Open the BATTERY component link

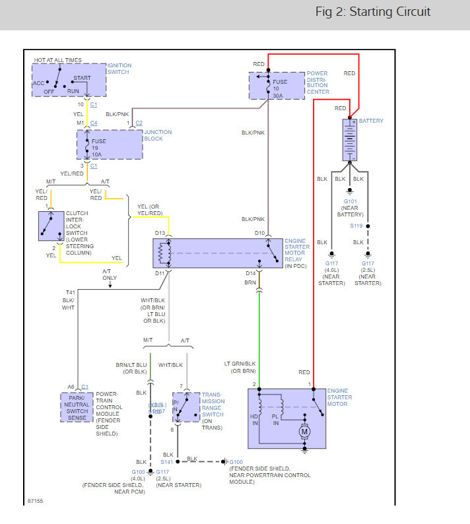(x=371, y=121)
